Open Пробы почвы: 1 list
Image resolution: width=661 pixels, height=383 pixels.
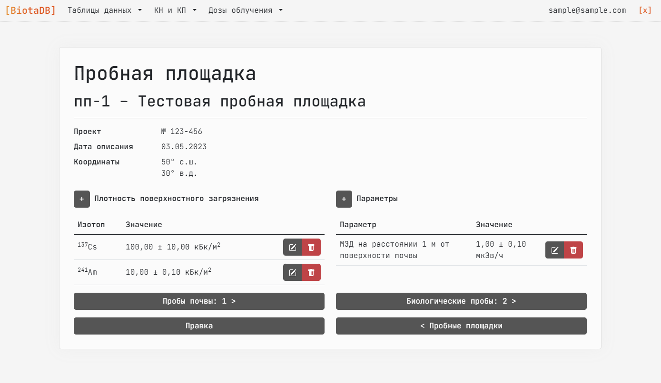pos(199,301)
